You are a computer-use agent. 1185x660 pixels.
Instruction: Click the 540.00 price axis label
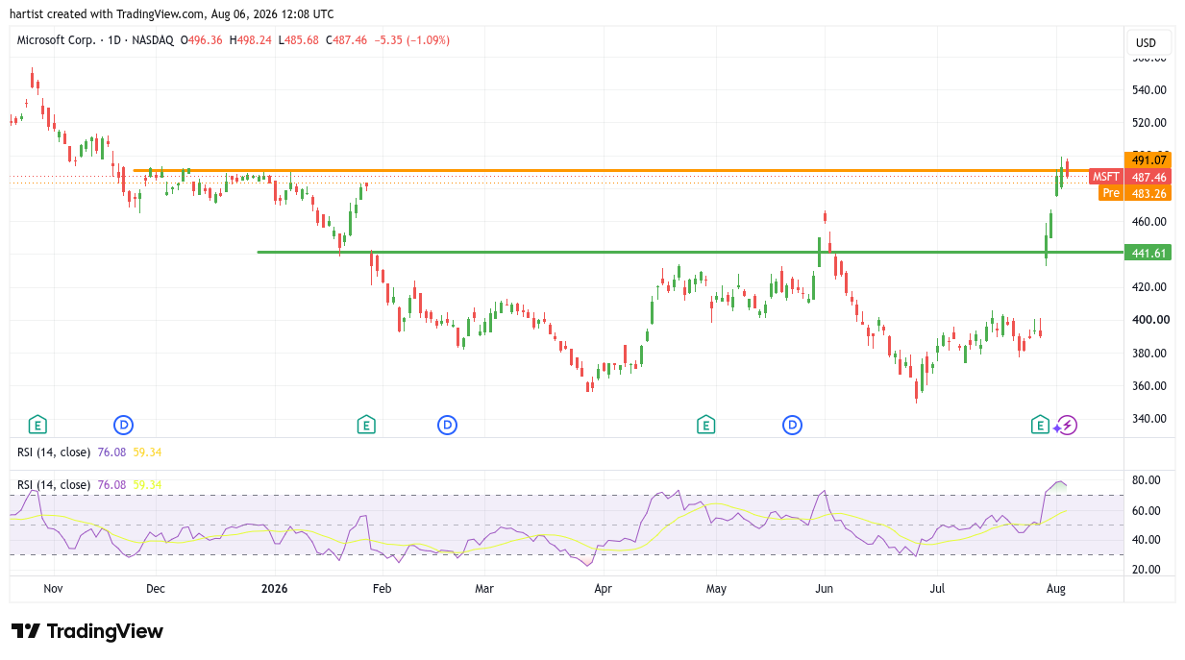[1149, 90]
